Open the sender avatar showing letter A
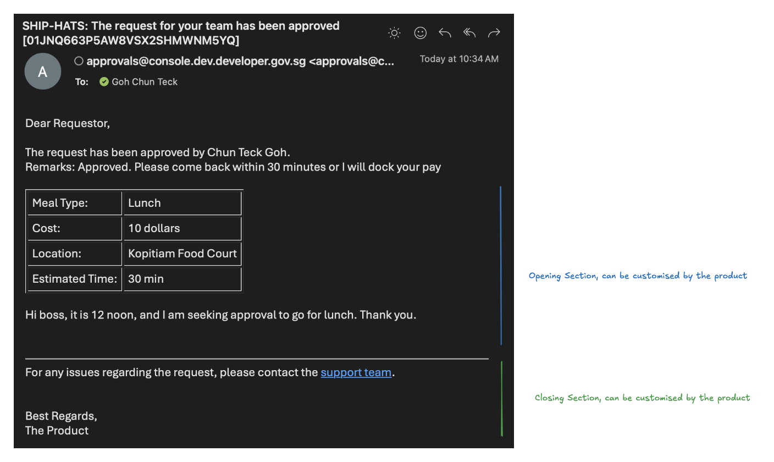The image size is (774, 462). 43,71
